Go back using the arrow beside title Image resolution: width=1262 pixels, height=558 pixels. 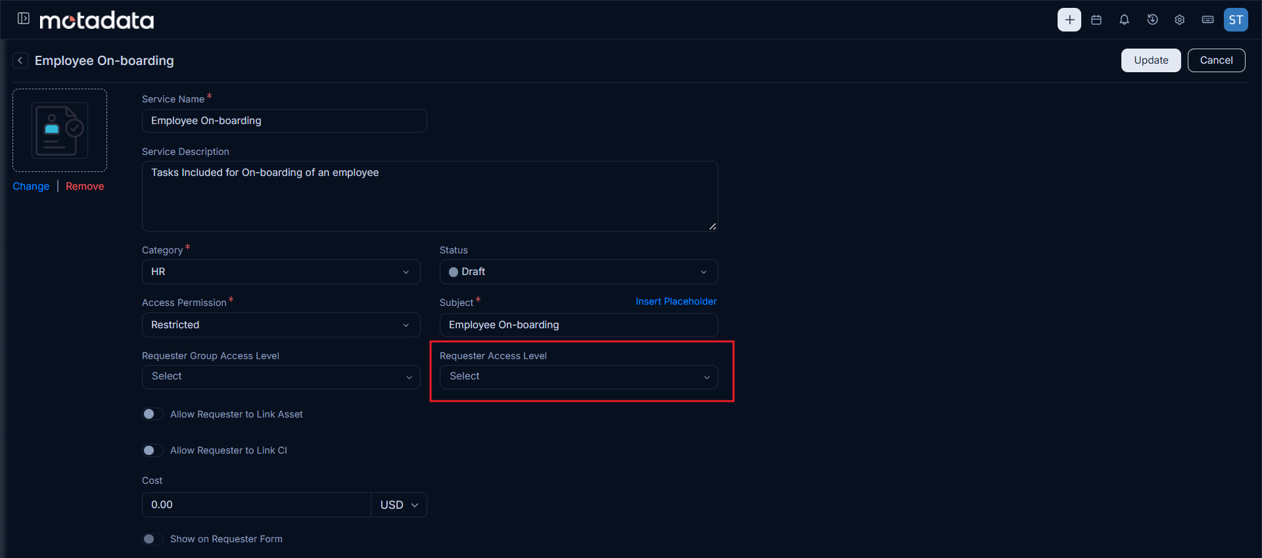coord(20,60)
